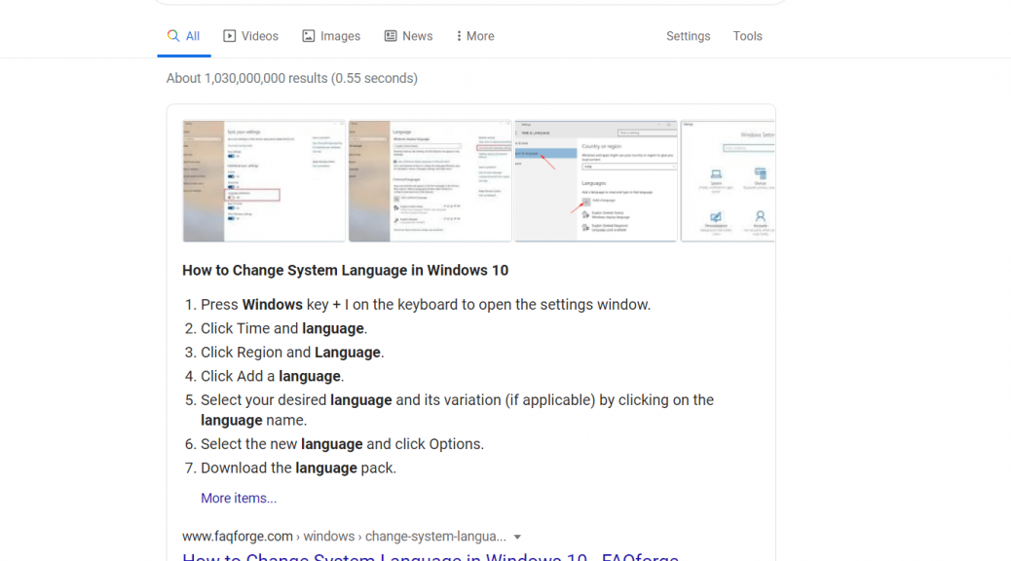Image resolution: width=1011 pixels, height=561 pixels.
Task: Switch to the News tab
Action: [409, 36]
